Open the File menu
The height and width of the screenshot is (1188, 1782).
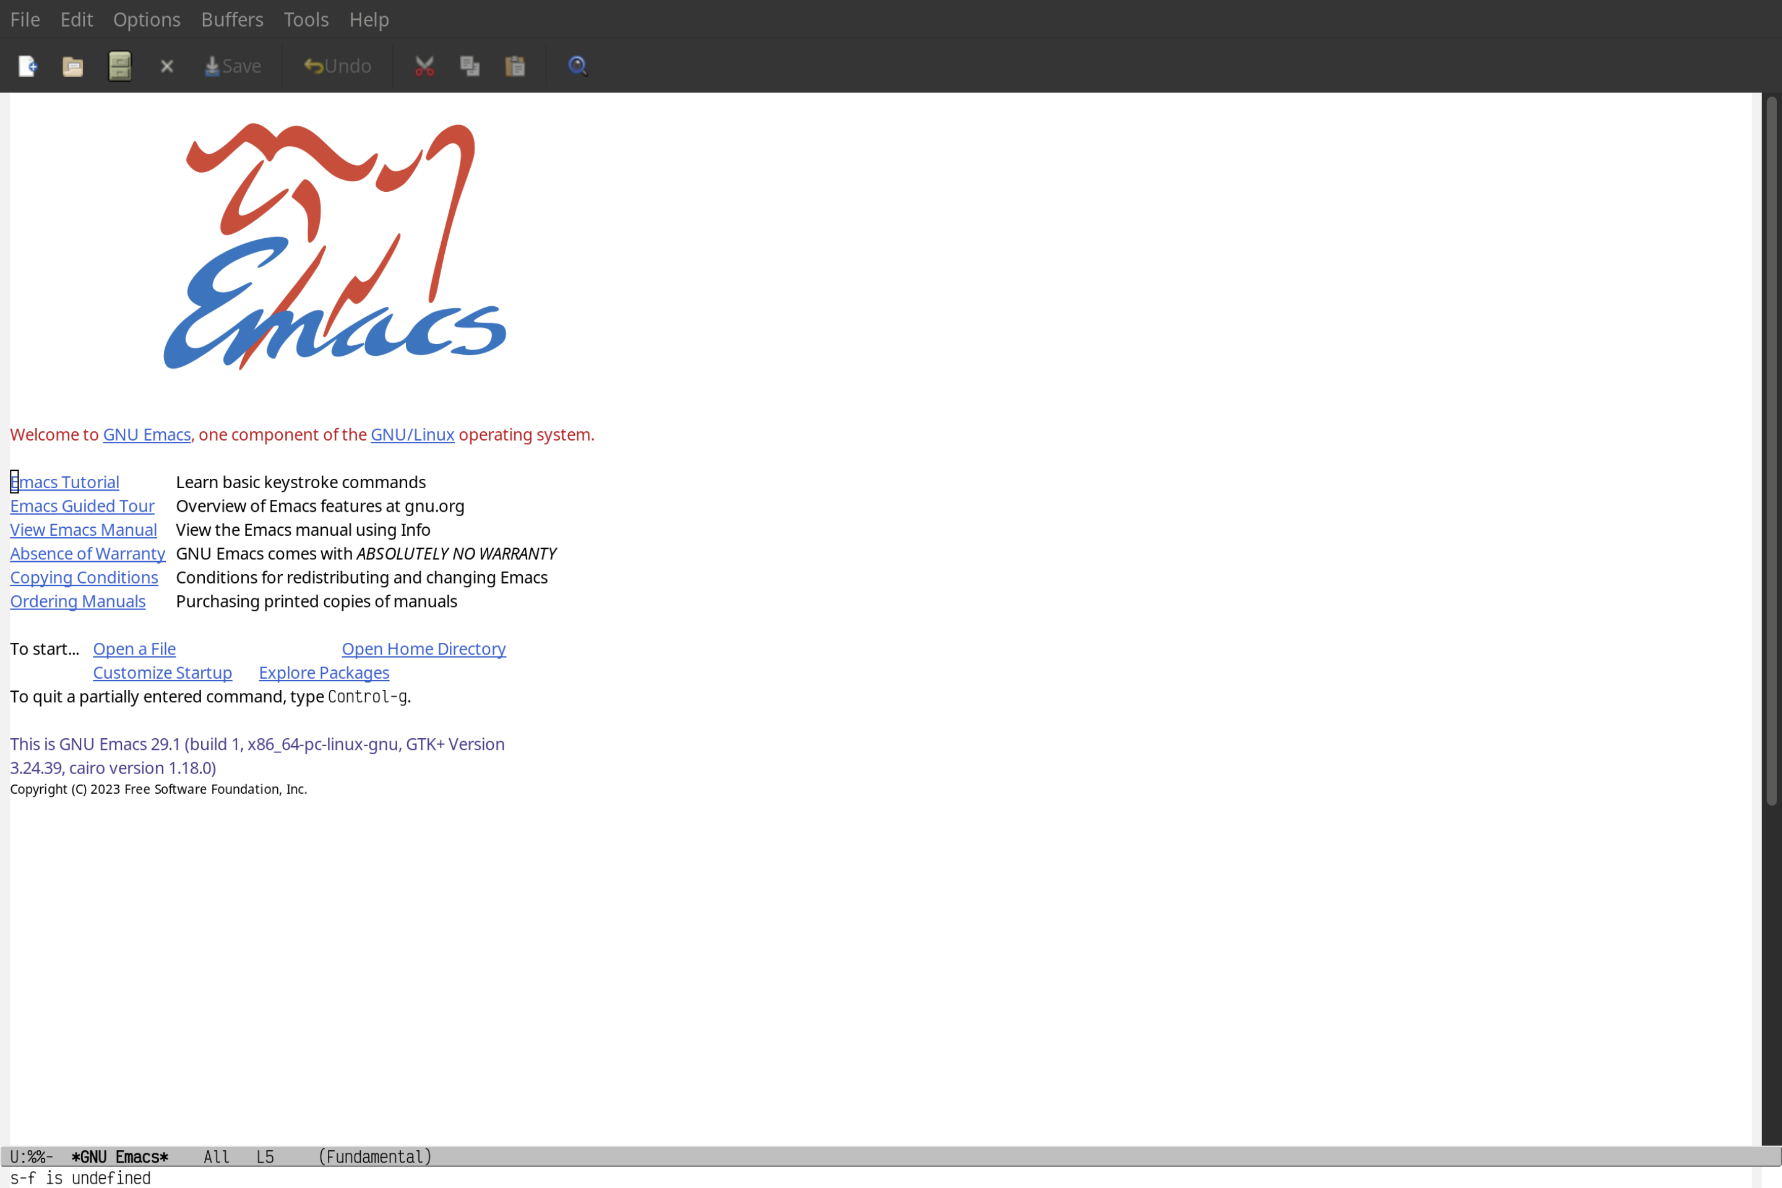(24, 19)
